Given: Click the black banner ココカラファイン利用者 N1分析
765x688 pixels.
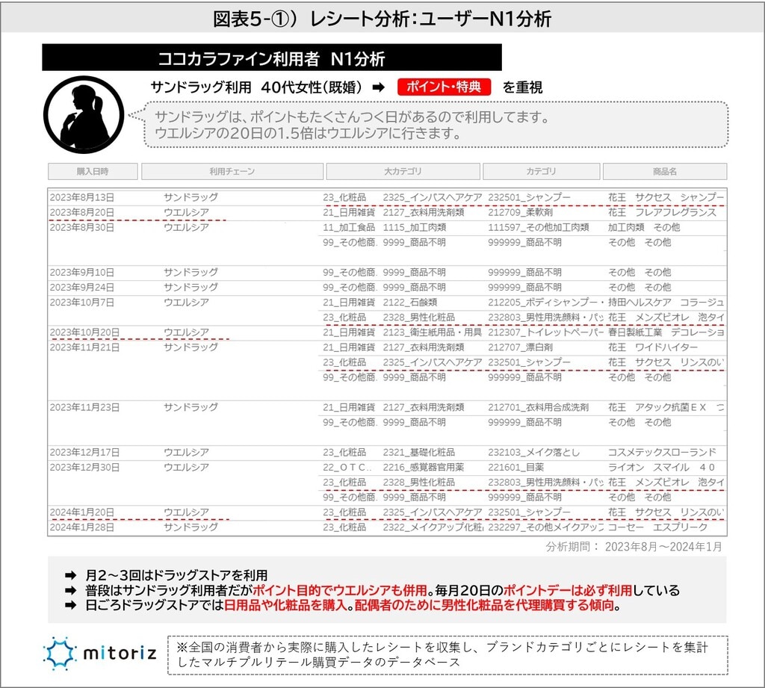Looking at the screenshot, I should pos(272,58).
